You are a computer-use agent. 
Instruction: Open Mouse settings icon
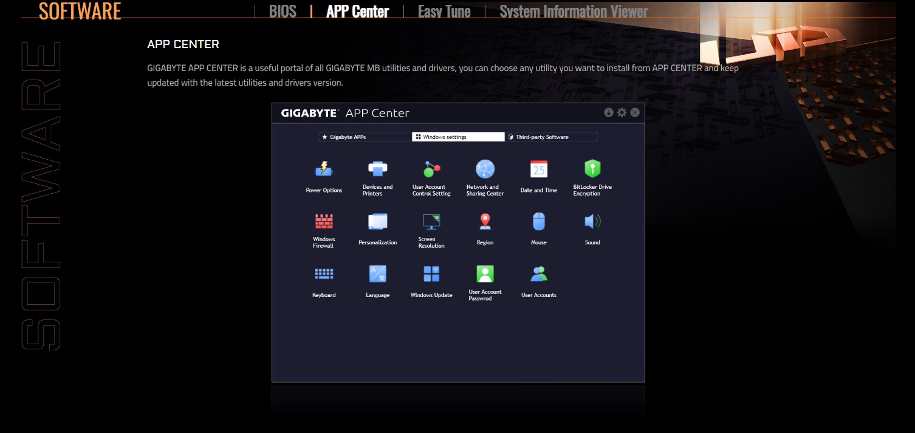[538, 221]
